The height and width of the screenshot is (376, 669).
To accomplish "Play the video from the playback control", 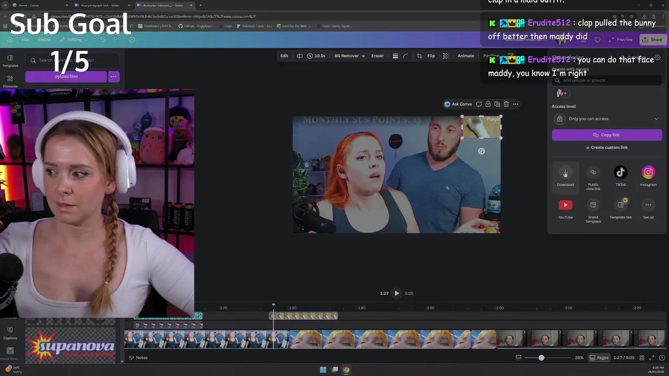I will click(x=397, y=293).
